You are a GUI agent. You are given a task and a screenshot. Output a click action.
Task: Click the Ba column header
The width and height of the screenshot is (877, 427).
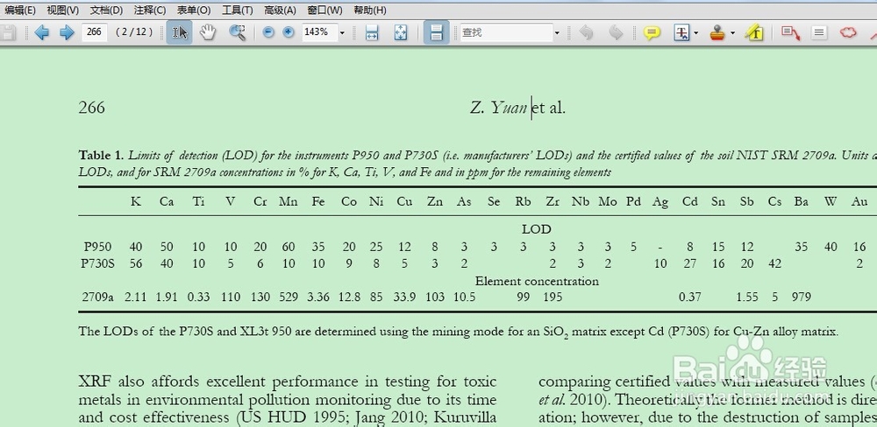click(801, 201)
